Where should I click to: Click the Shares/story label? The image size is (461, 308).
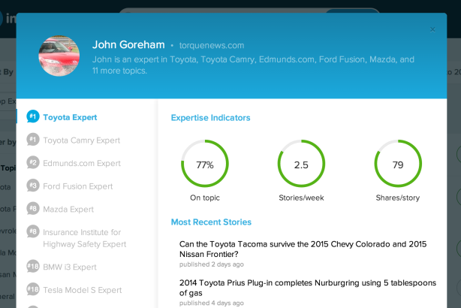(x=398, y=198)
